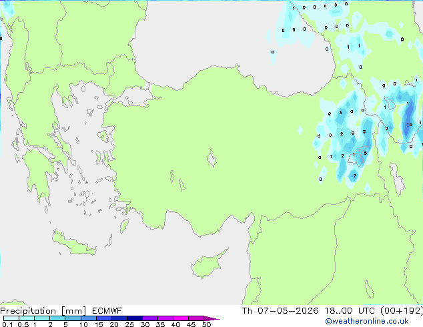The width and height of the screenshot is (423, 327).
Task: Click the weatheronline.co.uk link
Action: point(366,321)
